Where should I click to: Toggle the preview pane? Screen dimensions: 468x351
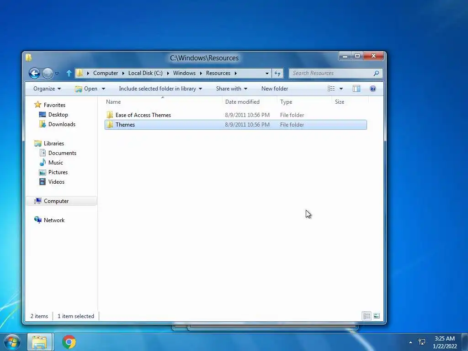(x=356, y=89)
